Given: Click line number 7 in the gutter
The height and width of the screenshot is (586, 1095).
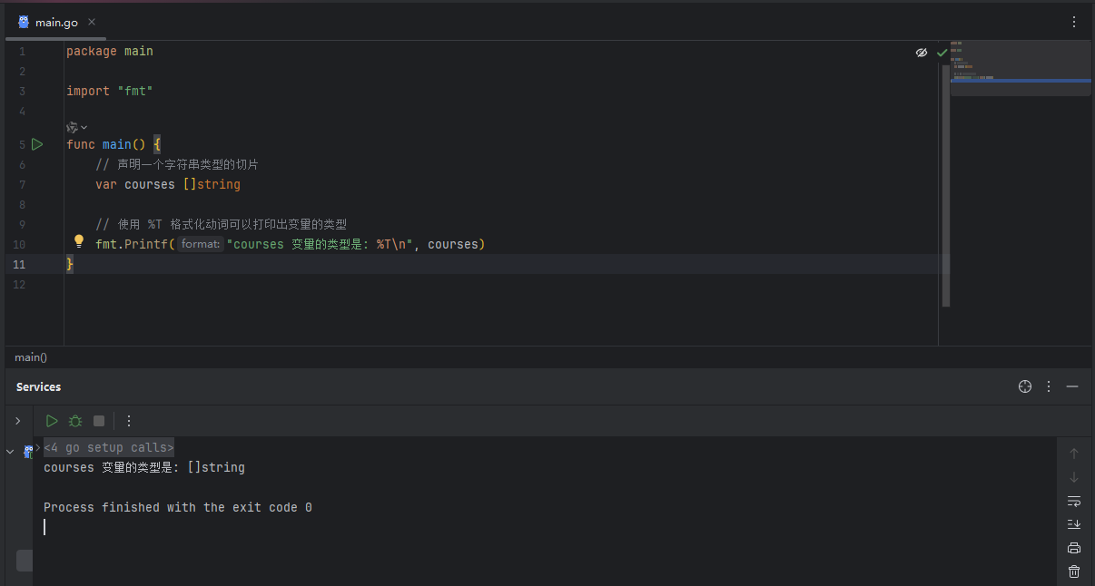Looking at the screenshot, I should [x=22, y=184].
